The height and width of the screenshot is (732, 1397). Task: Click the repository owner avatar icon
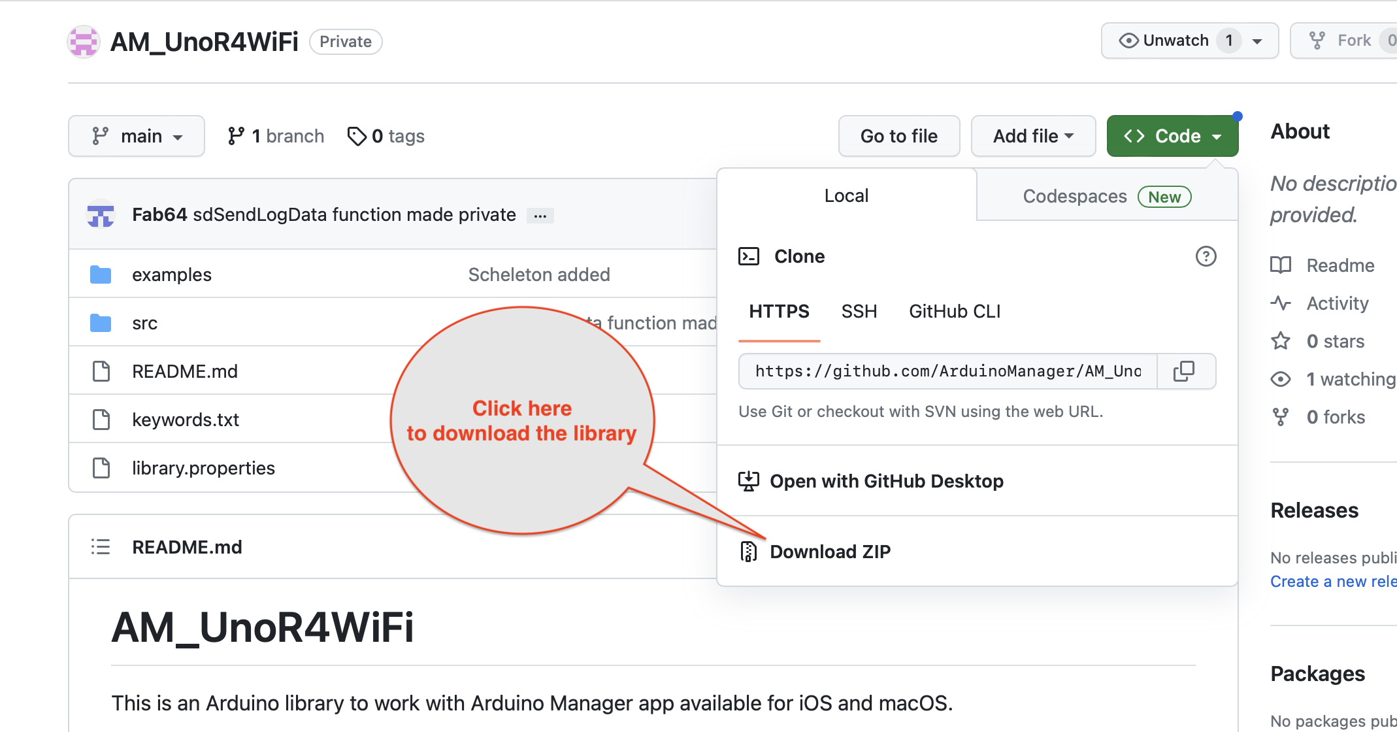(84, 42)
